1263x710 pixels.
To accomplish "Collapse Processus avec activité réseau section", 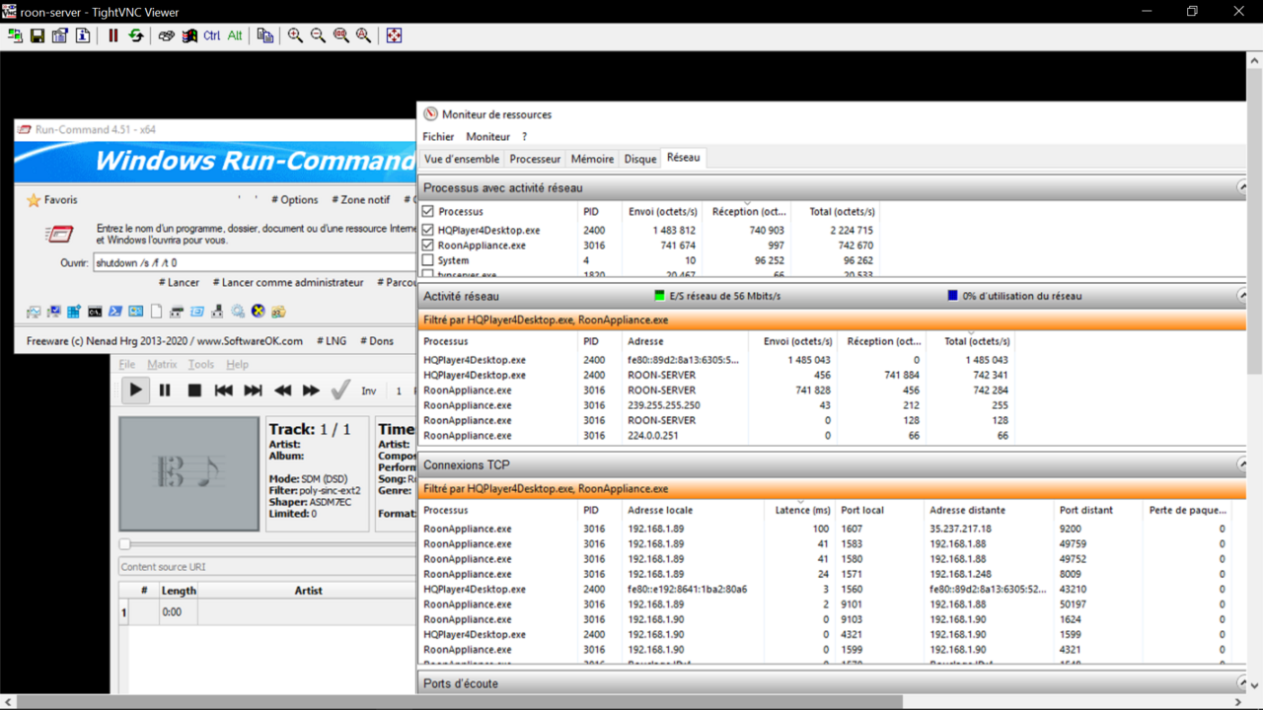I will [1242, 187].
